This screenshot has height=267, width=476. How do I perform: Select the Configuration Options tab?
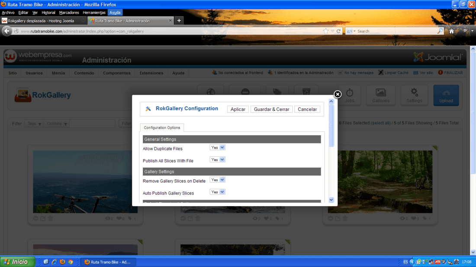pos(162,127)
